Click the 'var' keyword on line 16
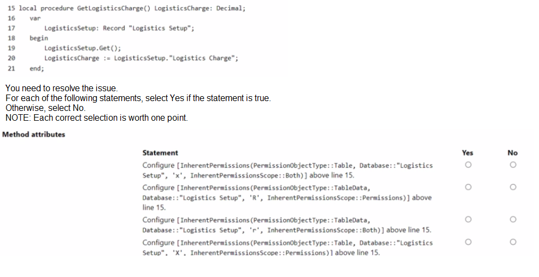Screen dimensions: 539x277 (x=35, y=18)
